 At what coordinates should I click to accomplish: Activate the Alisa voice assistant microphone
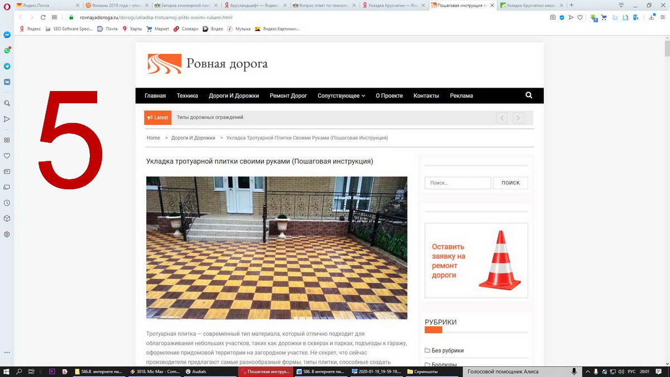(574, 370)
